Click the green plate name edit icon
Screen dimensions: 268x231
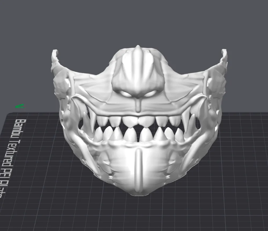point(20,106)
